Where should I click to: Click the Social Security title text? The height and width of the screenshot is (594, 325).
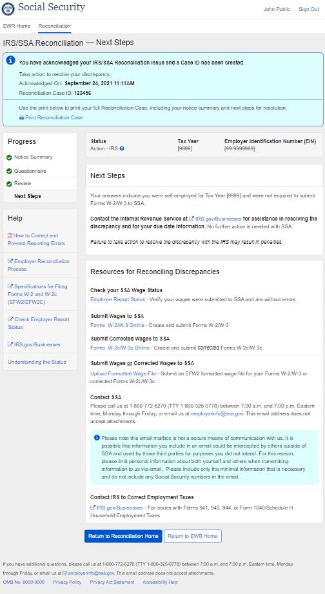coord(52,7)
